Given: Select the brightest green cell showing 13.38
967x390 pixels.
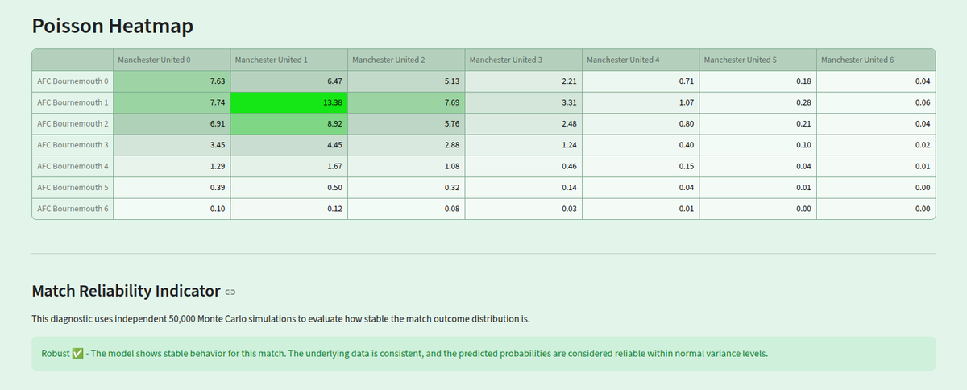Looking at the screenshot, I should point(289,102).
